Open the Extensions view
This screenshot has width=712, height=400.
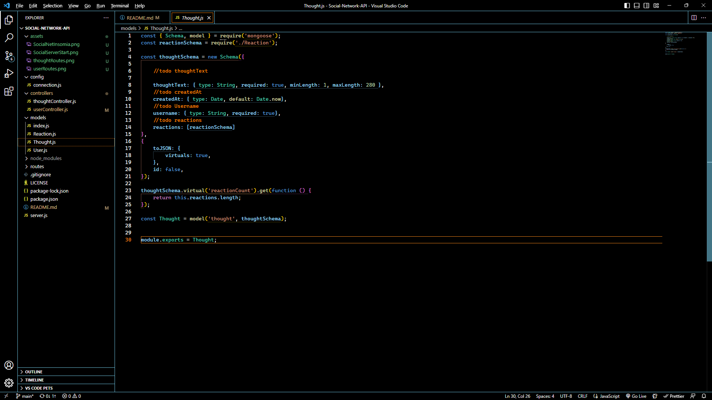[9, 91]
